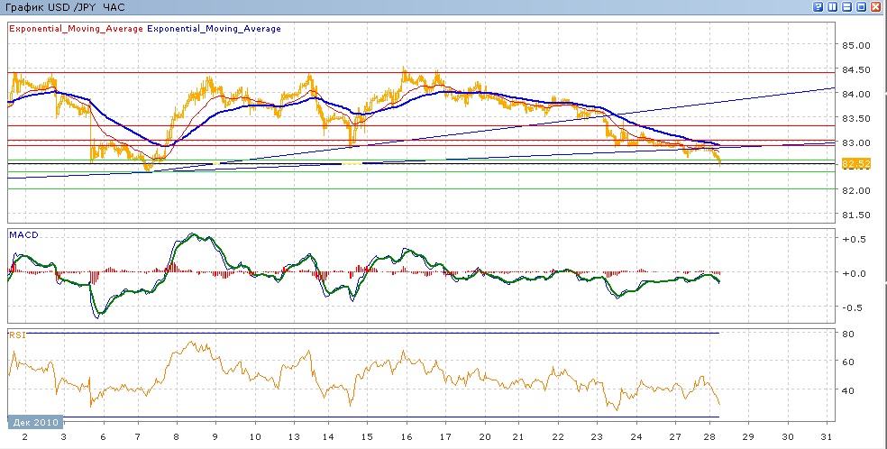Click the current price tag 82.52

[x=854, y=163]
